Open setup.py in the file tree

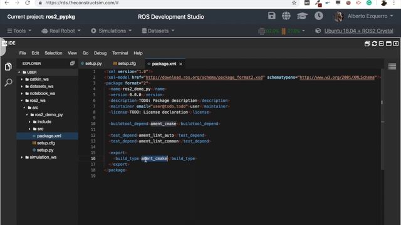(x=45, y=150)
